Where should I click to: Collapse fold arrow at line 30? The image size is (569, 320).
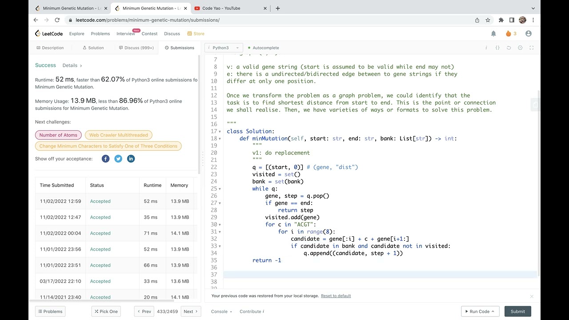(x=220, y=225)
